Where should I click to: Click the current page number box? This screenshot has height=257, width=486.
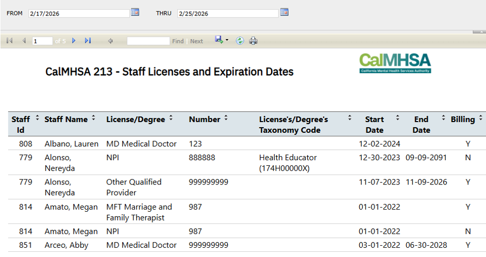(42, 41)
